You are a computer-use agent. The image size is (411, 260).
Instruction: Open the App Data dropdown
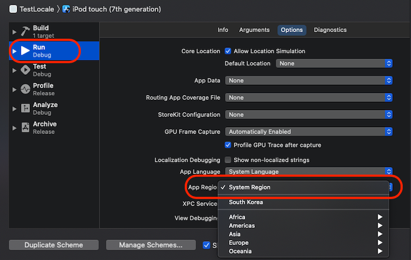tap(308, 80)
